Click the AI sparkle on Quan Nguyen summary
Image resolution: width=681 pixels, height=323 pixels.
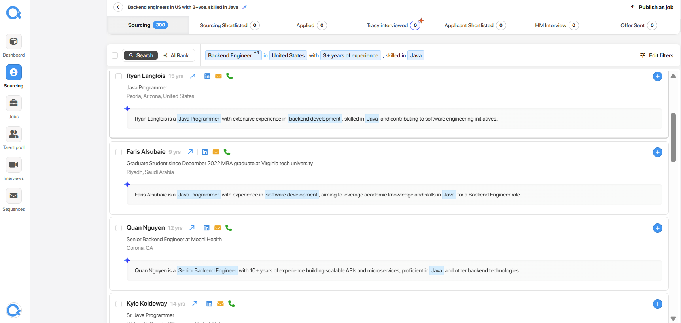click(x=127, y=260)
